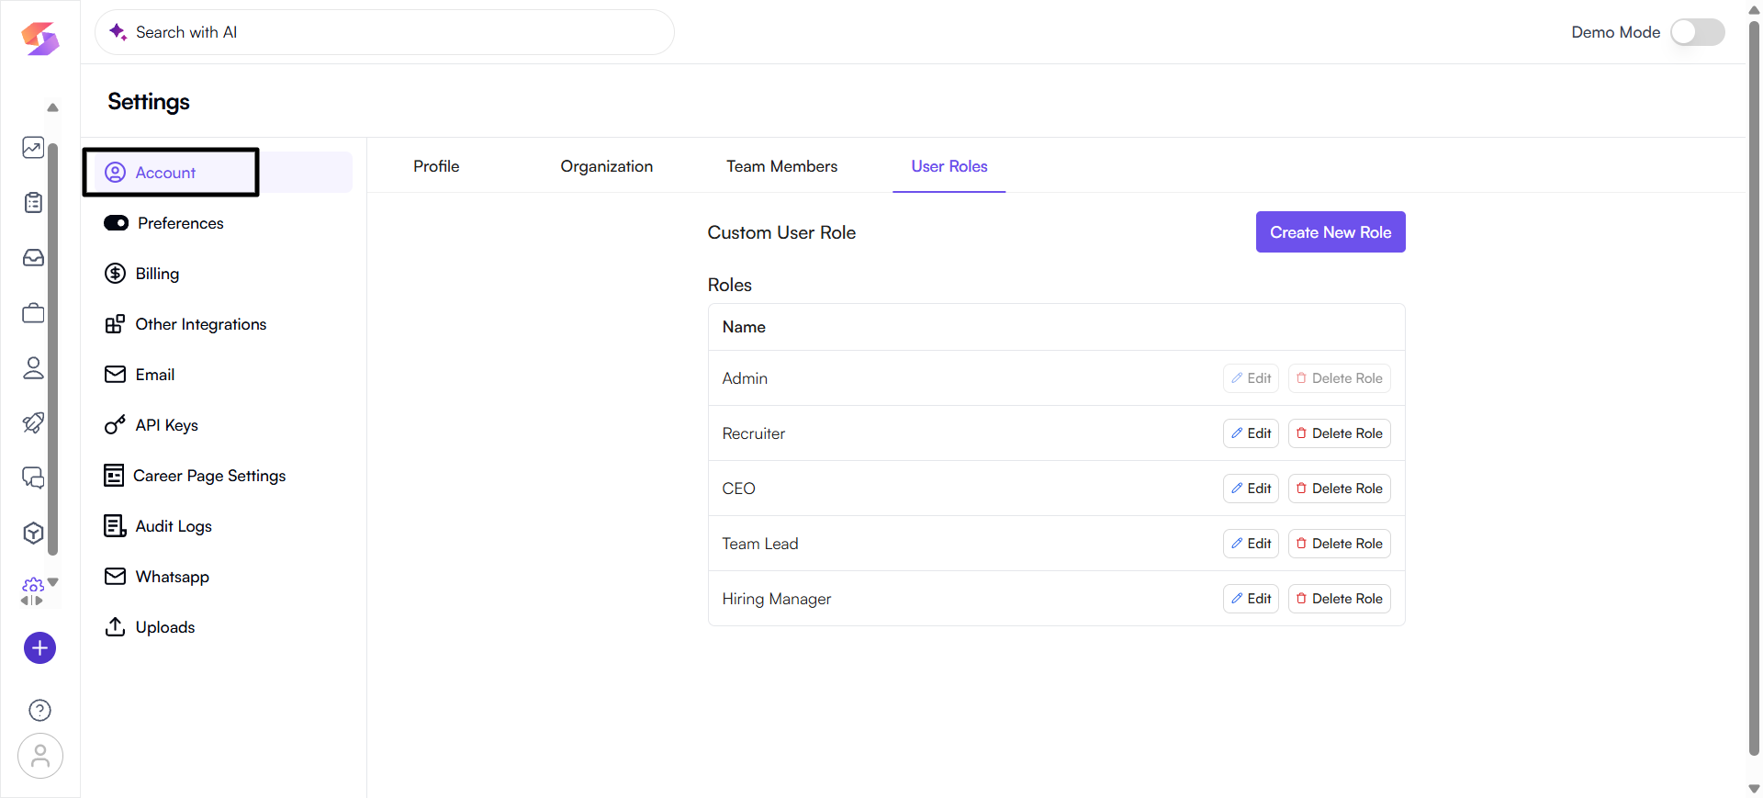
Task: Click the briefcase jobs icon in sidebar
Action: coord(33,313)
